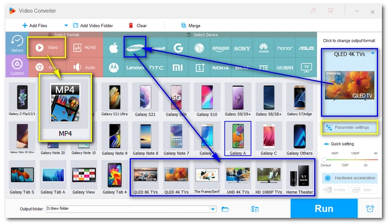Click Add Files button
388x224 pixels.
[34, 25]
